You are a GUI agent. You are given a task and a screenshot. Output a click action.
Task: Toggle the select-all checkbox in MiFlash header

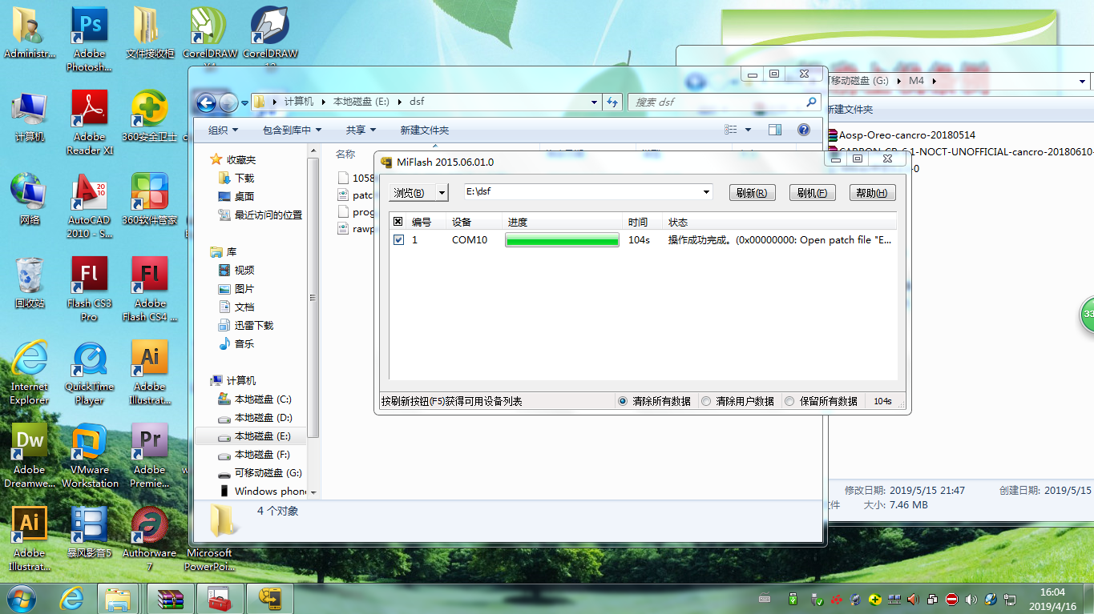[x=398, y=222]
